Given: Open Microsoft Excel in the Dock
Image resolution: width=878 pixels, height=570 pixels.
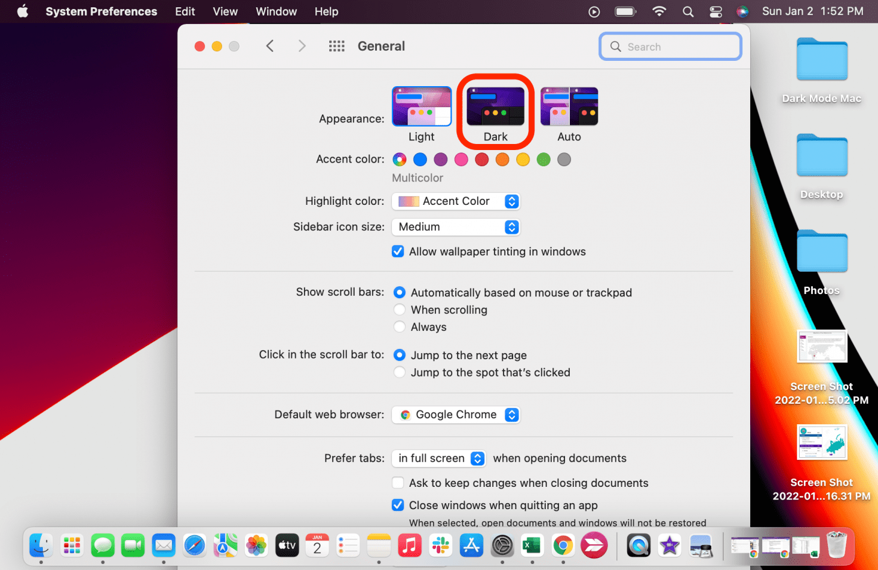Looking at the screenshot, I should click(532, 545).
